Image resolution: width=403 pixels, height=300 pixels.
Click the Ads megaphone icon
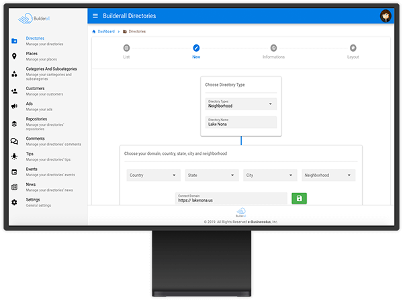[x=15, y=106]
